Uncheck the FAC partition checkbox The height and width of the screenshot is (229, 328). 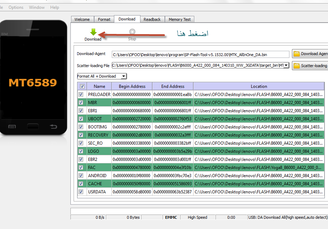(x=81, y=168)
